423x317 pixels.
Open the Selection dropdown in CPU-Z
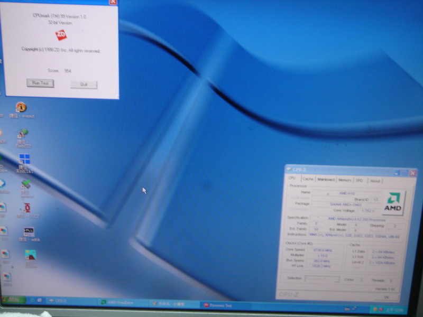pyautogui.click(x=322, y=279)
